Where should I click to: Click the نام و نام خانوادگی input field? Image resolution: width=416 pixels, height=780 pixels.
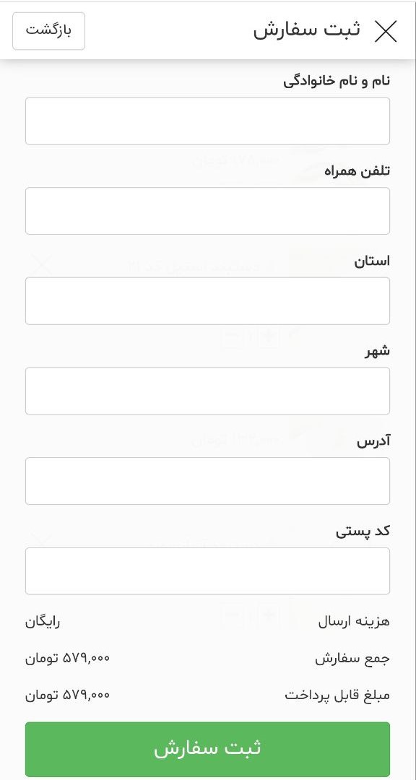(x=208, y=120)
